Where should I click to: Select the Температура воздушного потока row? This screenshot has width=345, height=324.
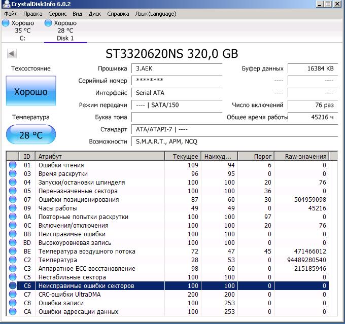coord(167,251)
